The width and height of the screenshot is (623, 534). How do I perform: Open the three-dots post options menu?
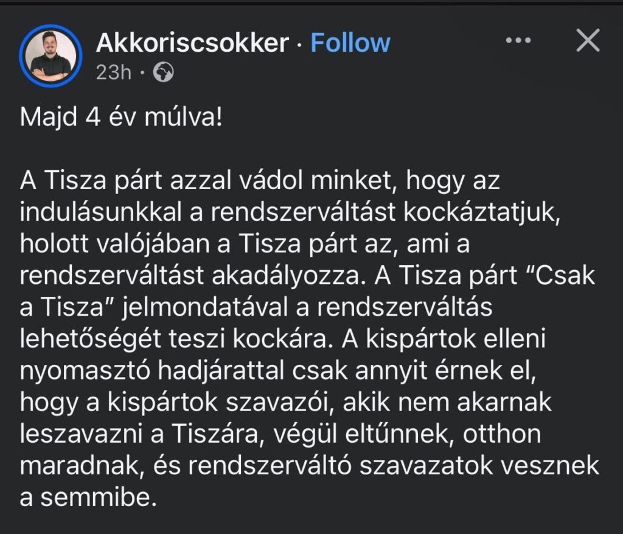click(518, 41)
